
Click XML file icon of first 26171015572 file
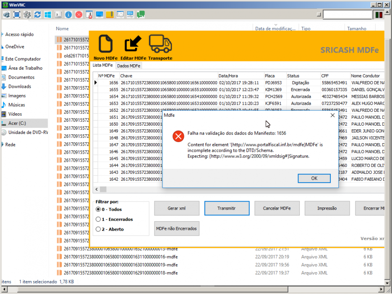59,39
